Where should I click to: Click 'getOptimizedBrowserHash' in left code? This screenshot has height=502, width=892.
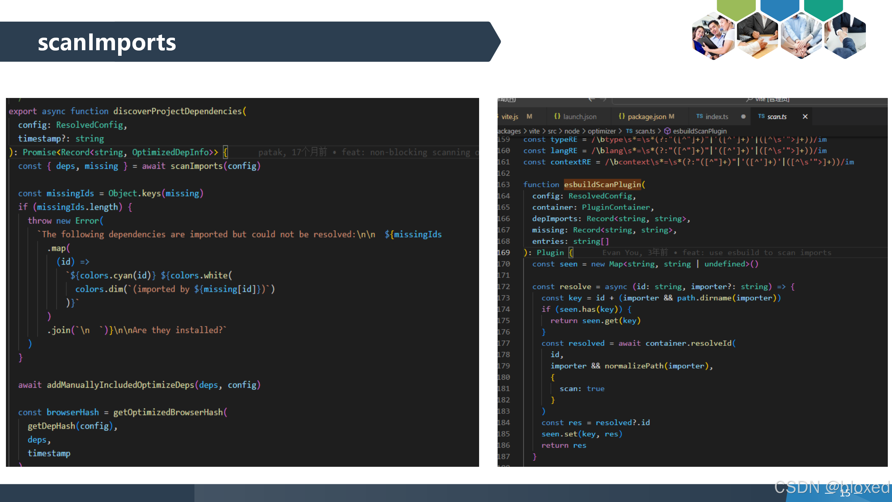coord(168,412)
